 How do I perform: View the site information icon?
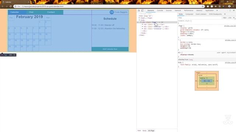point(15,7)
